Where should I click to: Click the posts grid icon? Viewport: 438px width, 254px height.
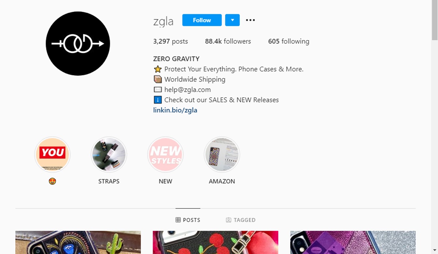[178, 220]
